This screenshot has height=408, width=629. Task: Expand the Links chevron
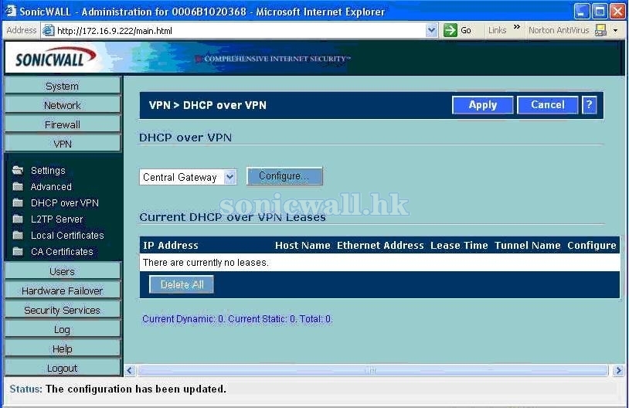517,27
